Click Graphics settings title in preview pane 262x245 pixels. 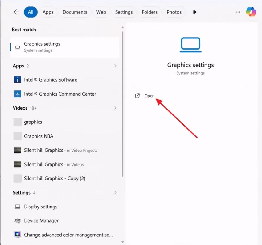[190, 65]
